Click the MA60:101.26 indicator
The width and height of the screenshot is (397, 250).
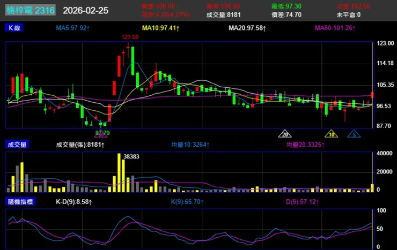[335, 28]
